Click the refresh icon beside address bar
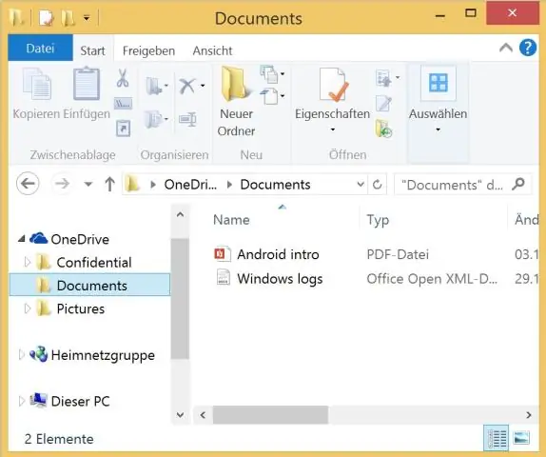 click(x=377, y=184)
